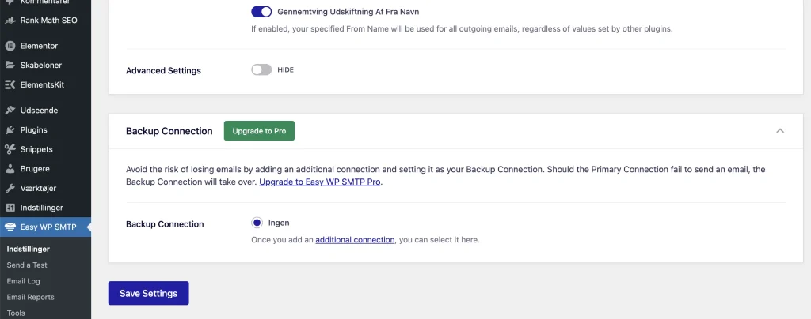This screenshot has width=811, height=319.
Task: Click the Plugins plug icon
Action: (10, 129)
